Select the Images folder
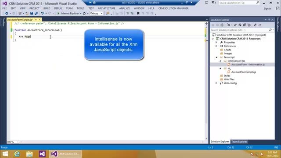Screen dimensions: 281x158 pos(227,54)
